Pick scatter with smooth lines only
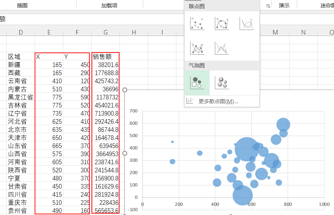The image size is (334, 215). coord(246,24)
